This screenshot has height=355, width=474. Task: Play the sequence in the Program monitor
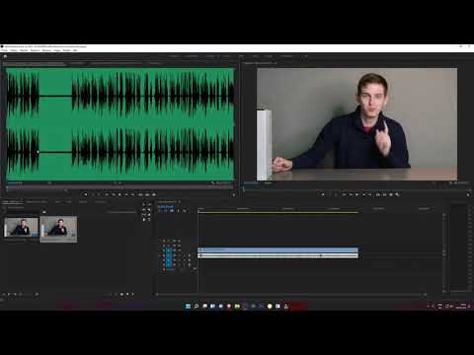pyautogui.click(x=356, y=194)
